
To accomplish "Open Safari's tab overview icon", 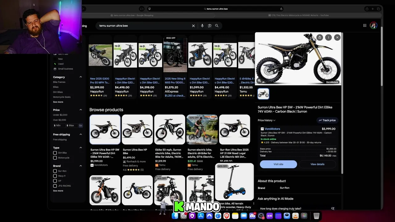I will pyautogui.click(x=378, y=9).
